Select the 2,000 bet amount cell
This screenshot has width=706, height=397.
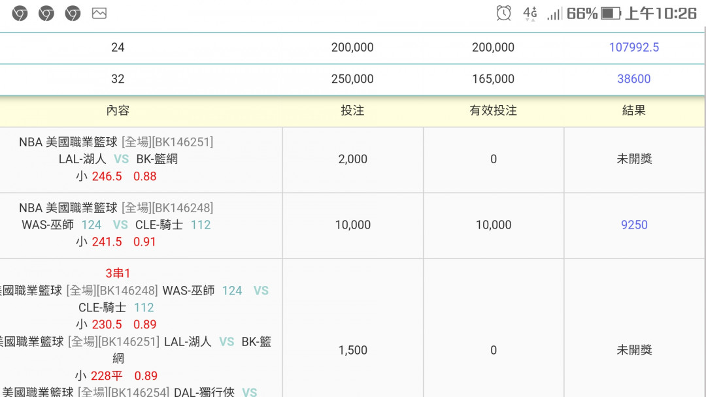click(x=352, y=159)
